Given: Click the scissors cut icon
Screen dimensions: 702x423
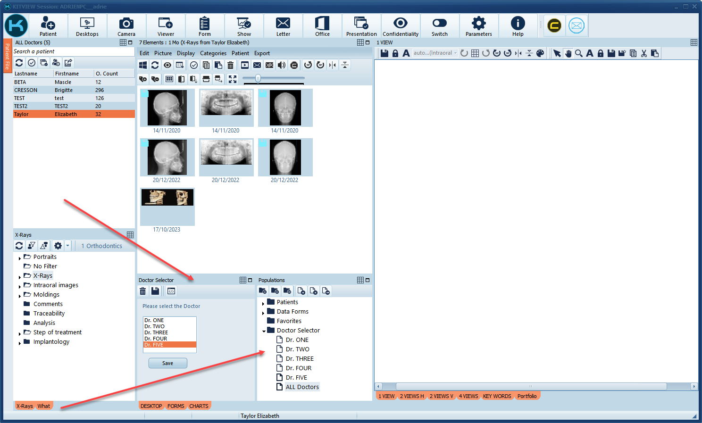Looking at the screenshot, I should click(x=644, y=53).
